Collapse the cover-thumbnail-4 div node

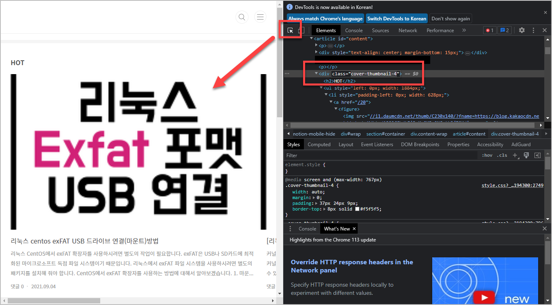click(317, 74)
